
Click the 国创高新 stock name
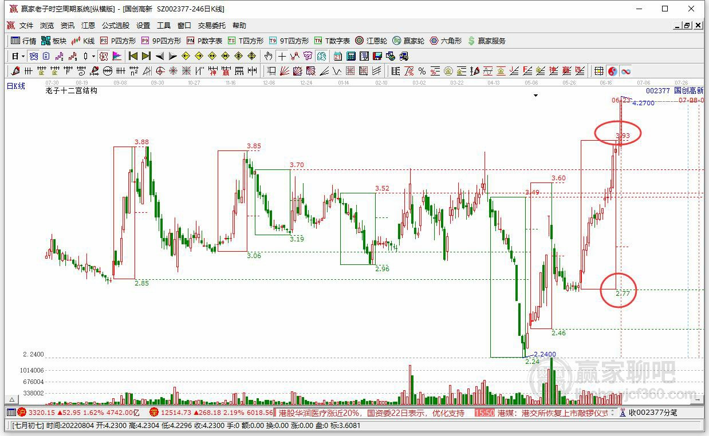tap(689, 90)
